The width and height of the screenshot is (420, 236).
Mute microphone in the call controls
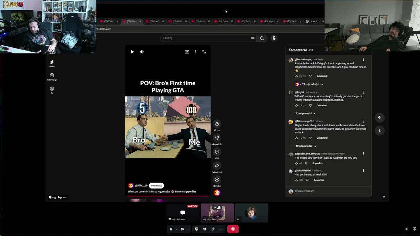171,229
